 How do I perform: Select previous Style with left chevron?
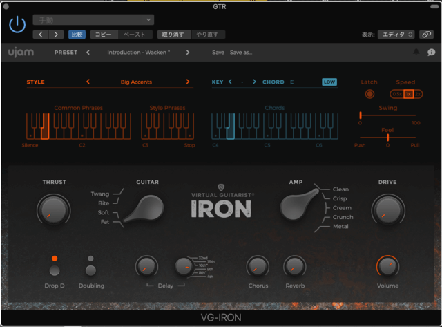click(88, 82)
